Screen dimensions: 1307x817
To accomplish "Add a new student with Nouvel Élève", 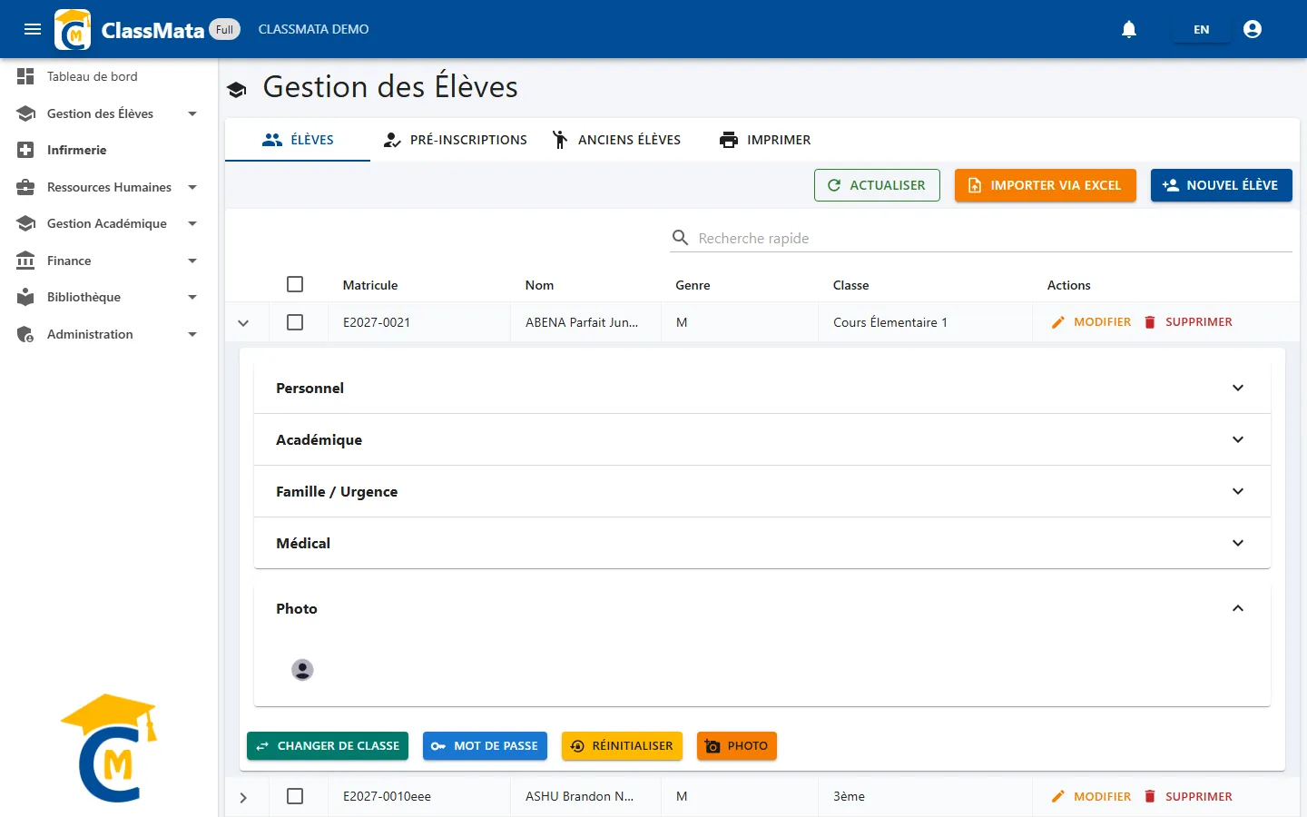I will (1222, 185).
